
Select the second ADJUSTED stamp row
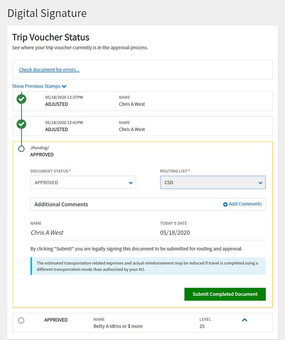tap(142, 126)
